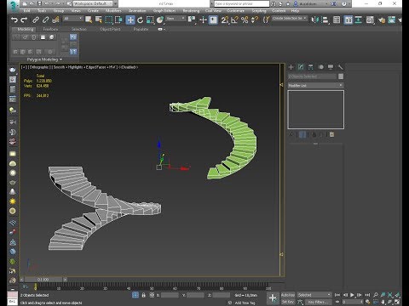Open the Key Filters dialog button
409x306 pixels.
point(319,302)
